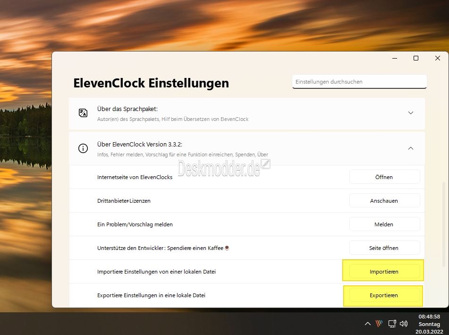
Task: Click the Exportieren button
Action: click(385, 295)
